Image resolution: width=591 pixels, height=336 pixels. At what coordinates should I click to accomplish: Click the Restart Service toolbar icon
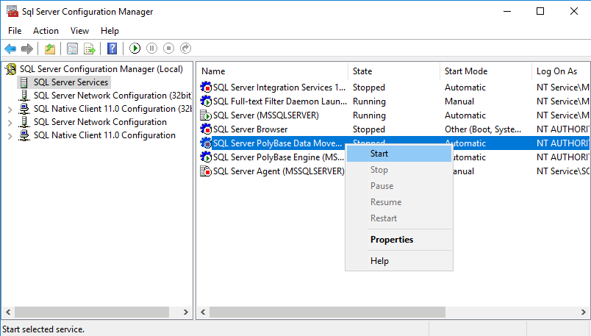[185, 49]
